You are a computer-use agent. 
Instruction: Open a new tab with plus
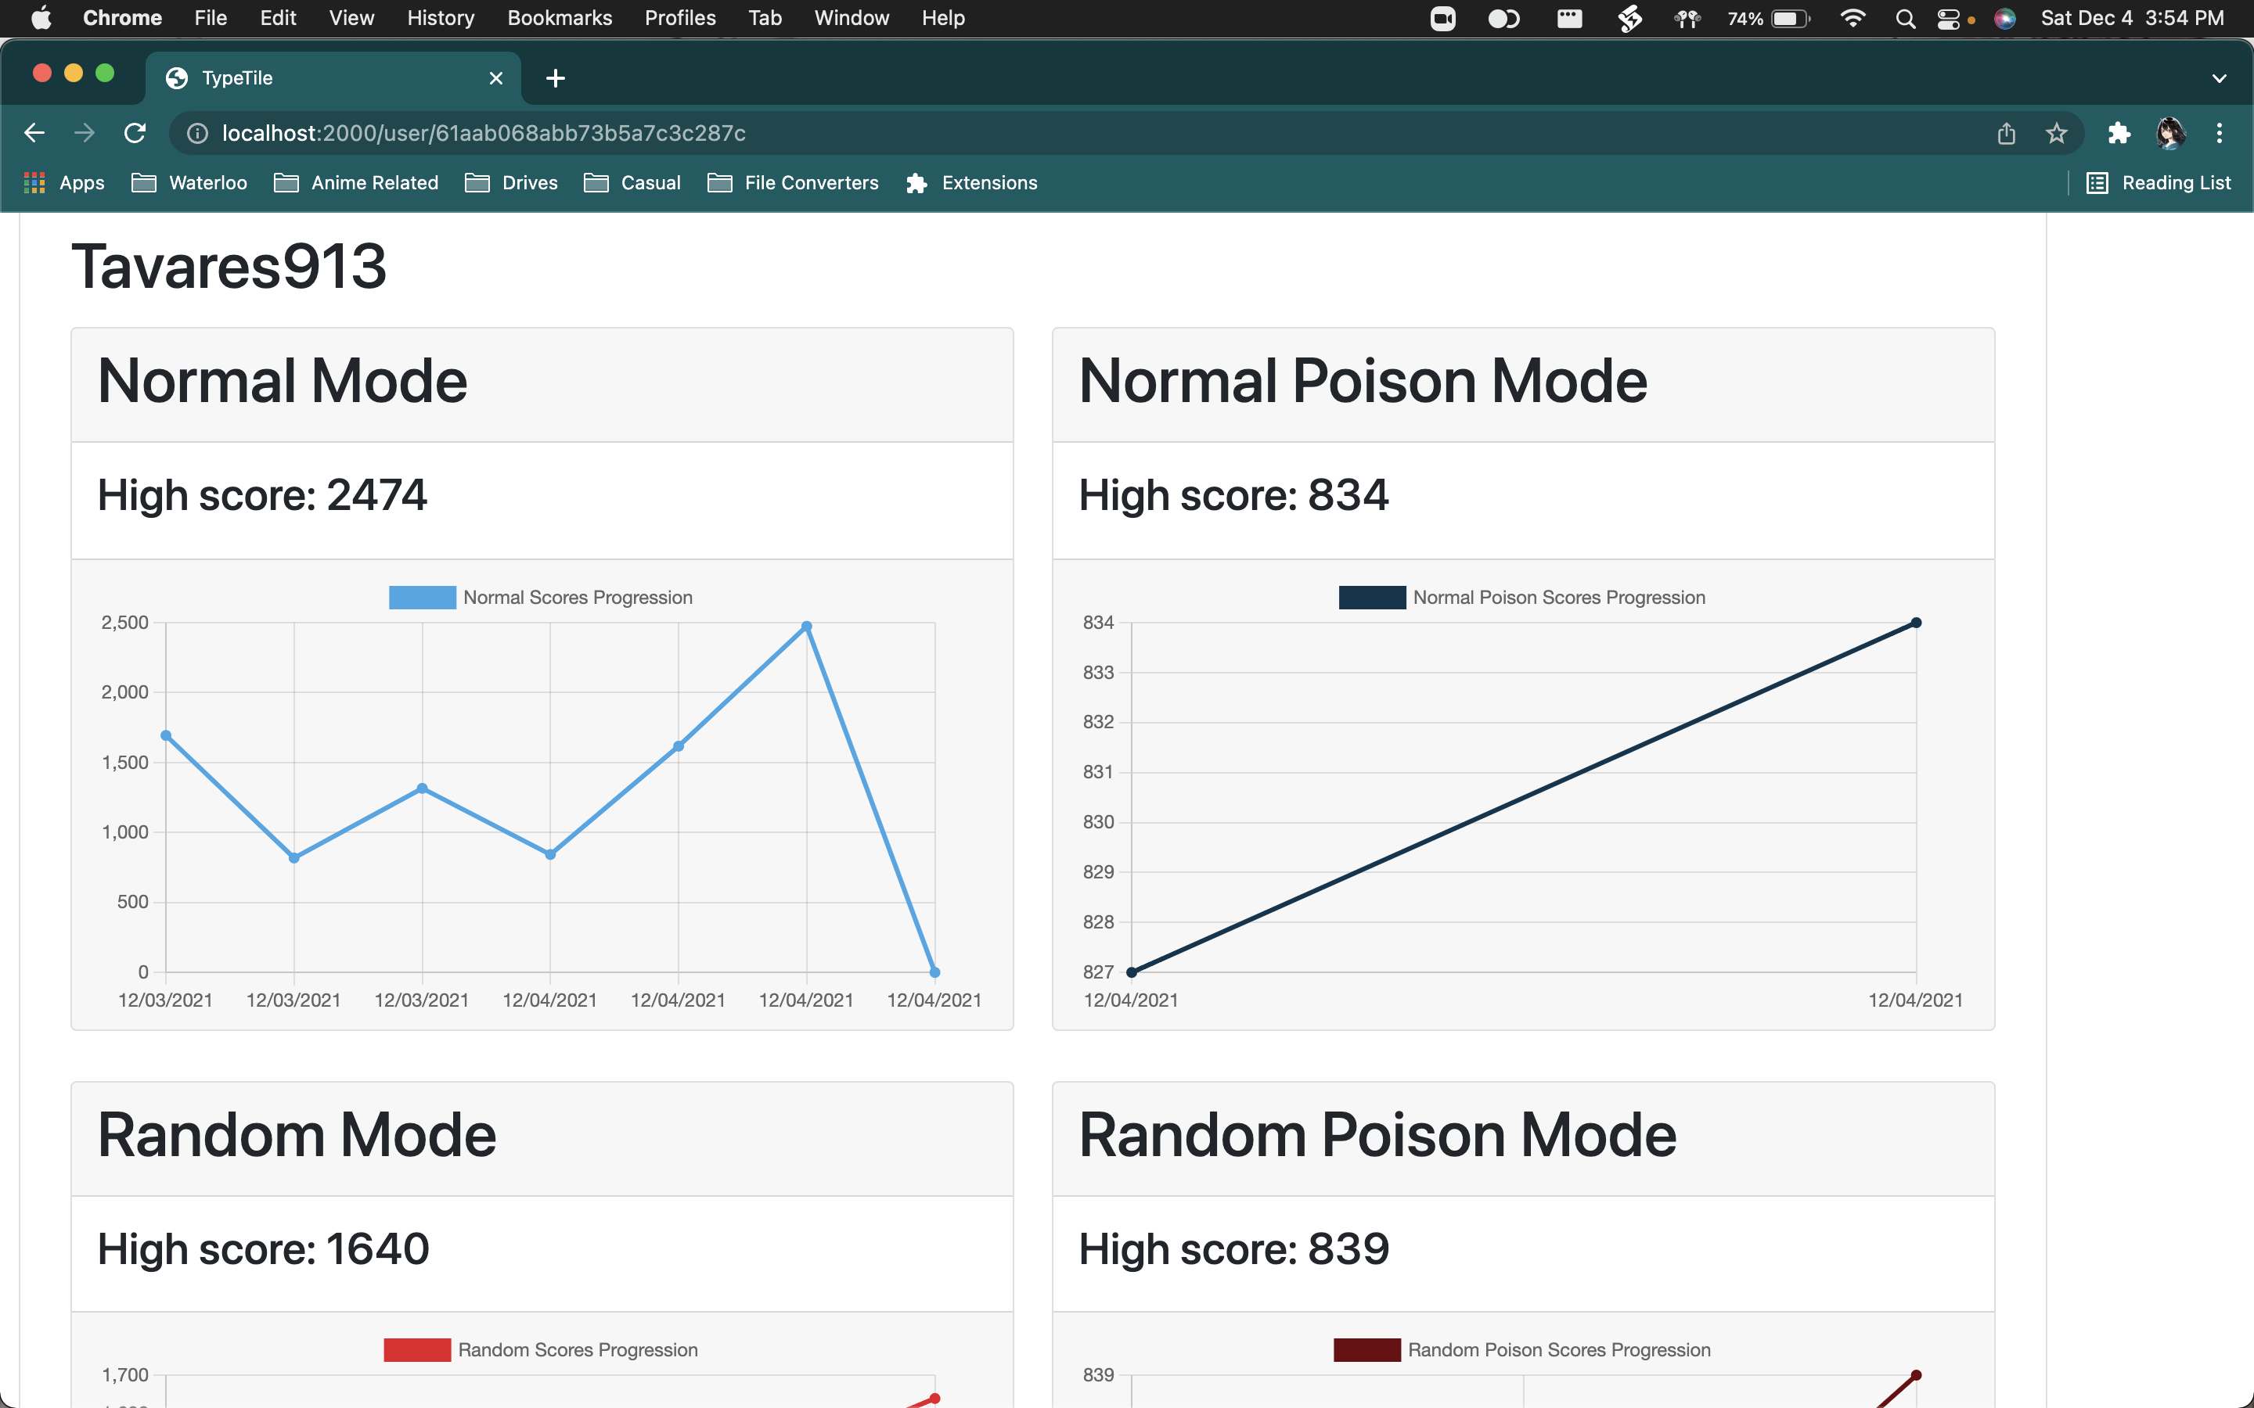click(555, 78)
